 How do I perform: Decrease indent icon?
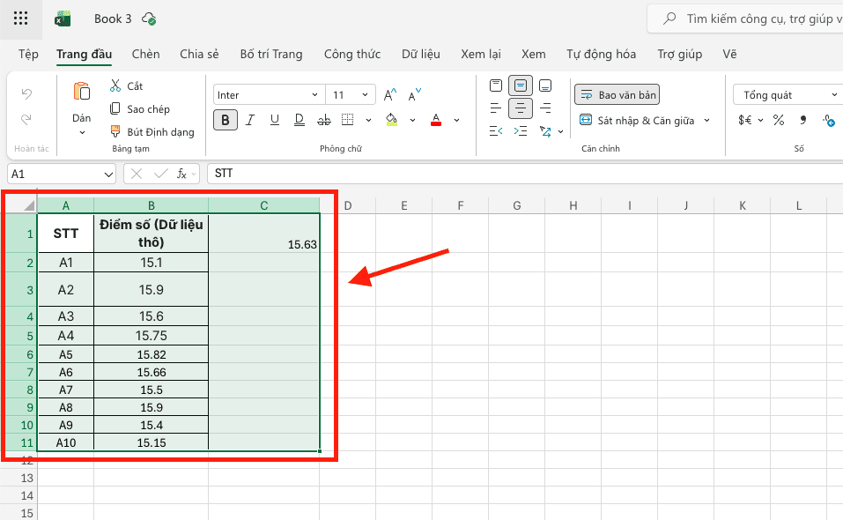(496, 131)
